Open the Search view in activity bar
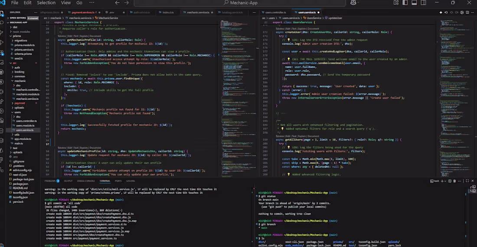 click(x=2, y=22)
